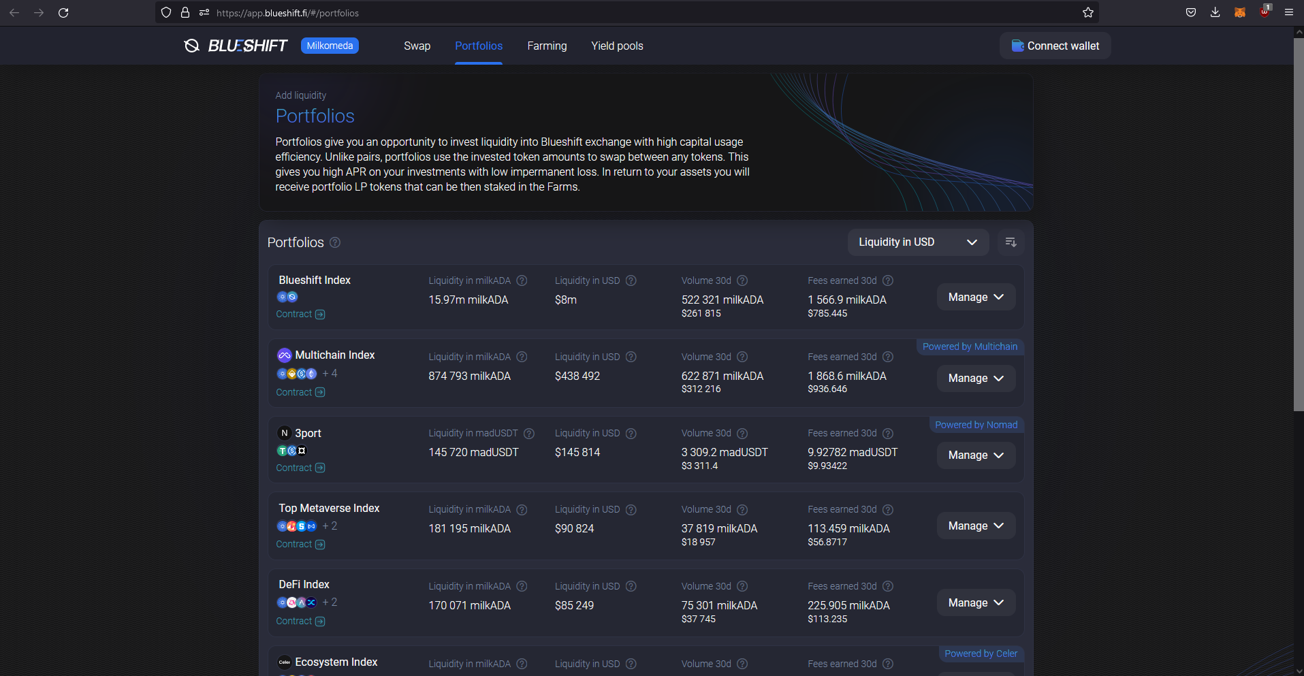This screenshot has width=1304, height=676.
Task: Expand Manage for Blueshift Index
Action: pyautogui.click(x=976, y=297)
